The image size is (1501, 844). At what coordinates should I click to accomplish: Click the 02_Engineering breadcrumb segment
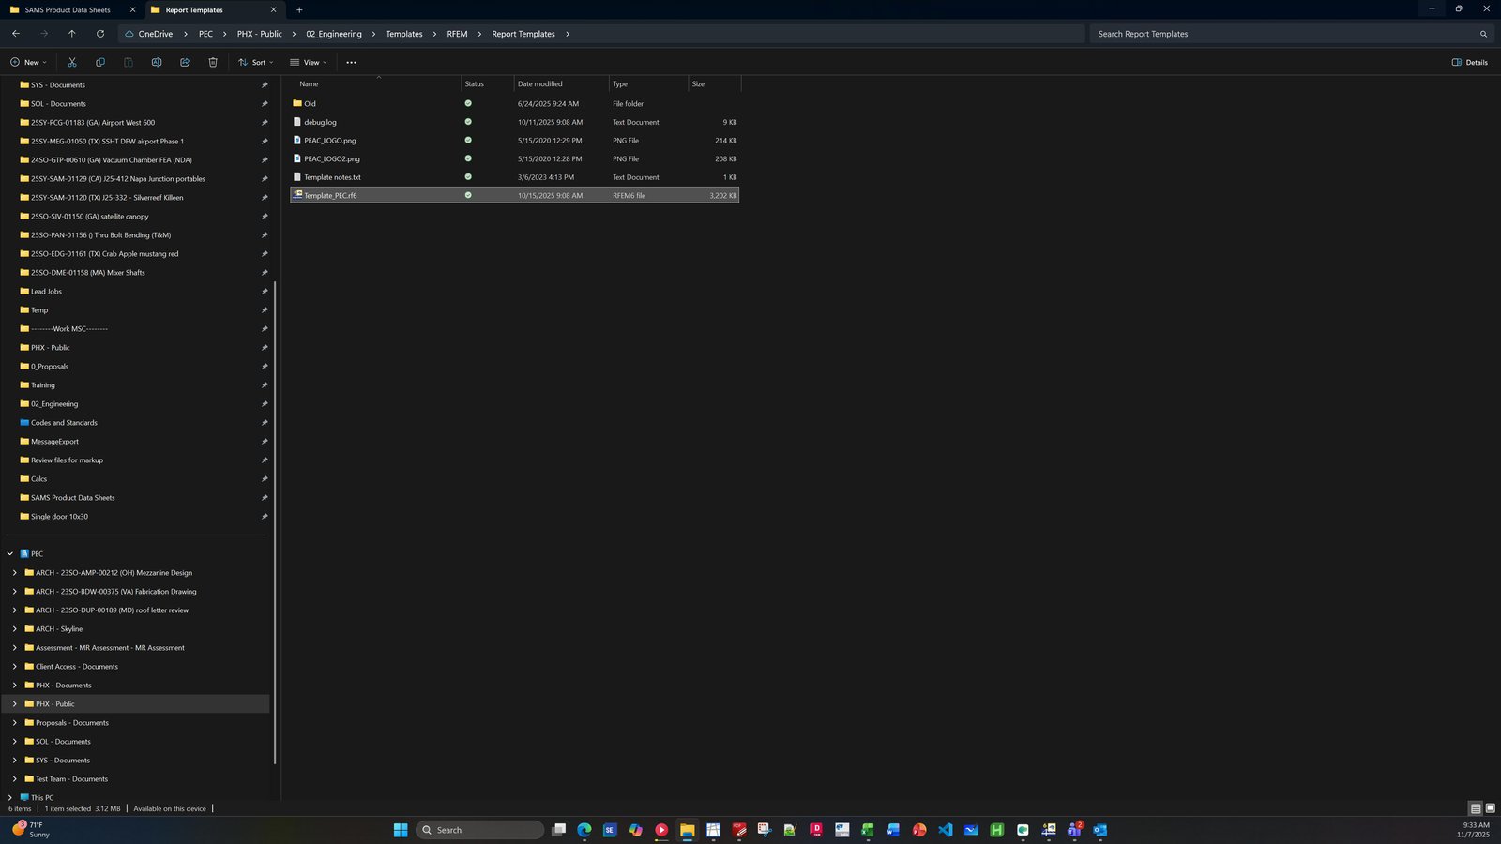(x=334, y=34)
